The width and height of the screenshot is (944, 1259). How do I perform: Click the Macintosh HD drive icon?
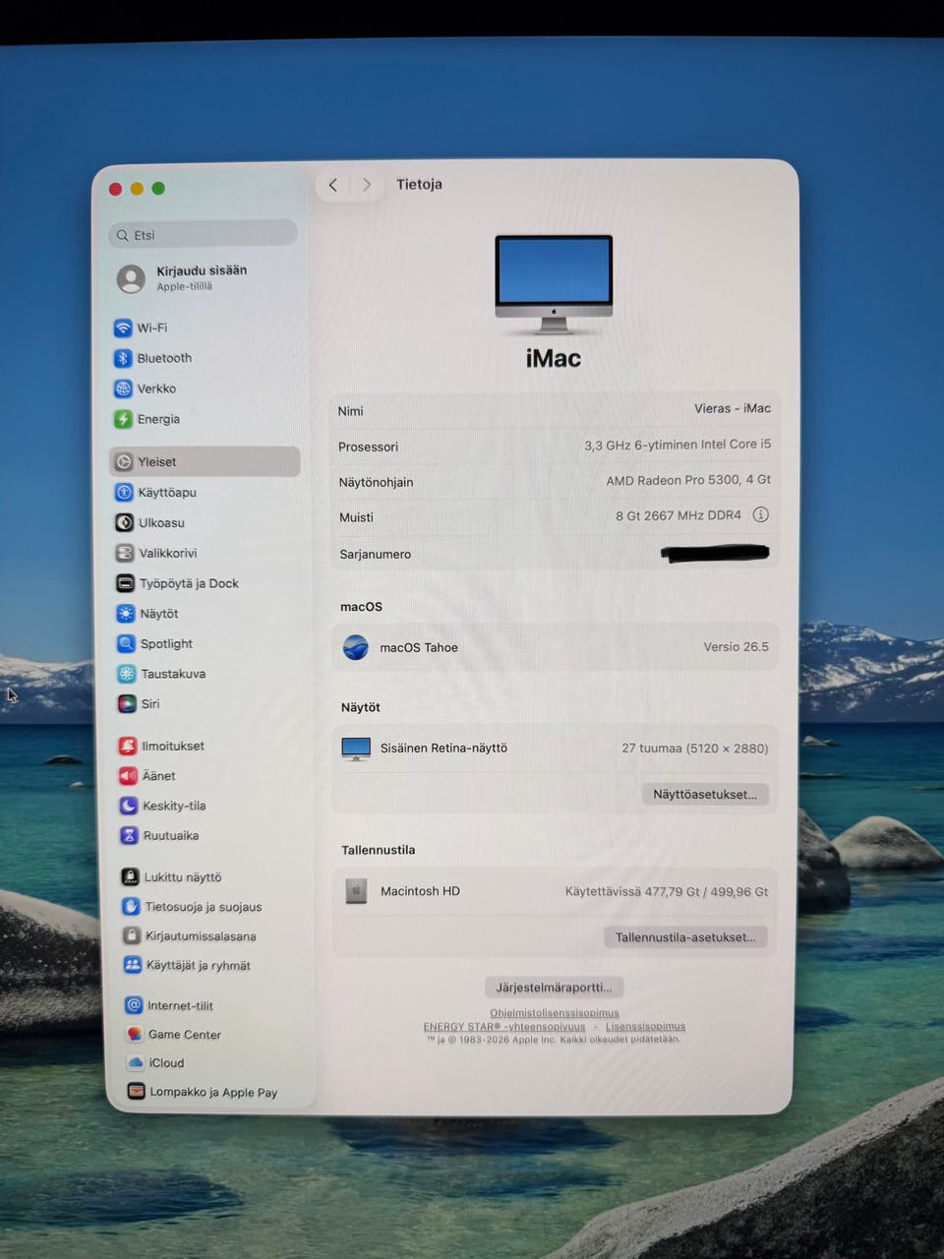[x=356, y=891]
